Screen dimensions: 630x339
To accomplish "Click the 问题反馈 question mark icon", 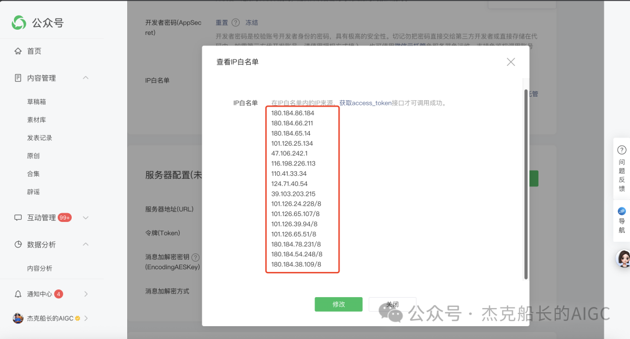I will (622, 150).
